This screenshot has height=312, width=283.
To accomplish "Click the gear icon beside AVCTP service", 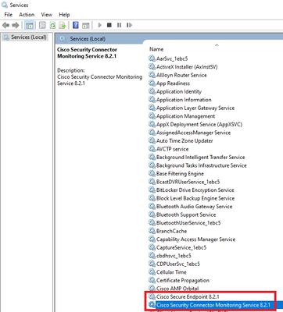I will 152,149.
